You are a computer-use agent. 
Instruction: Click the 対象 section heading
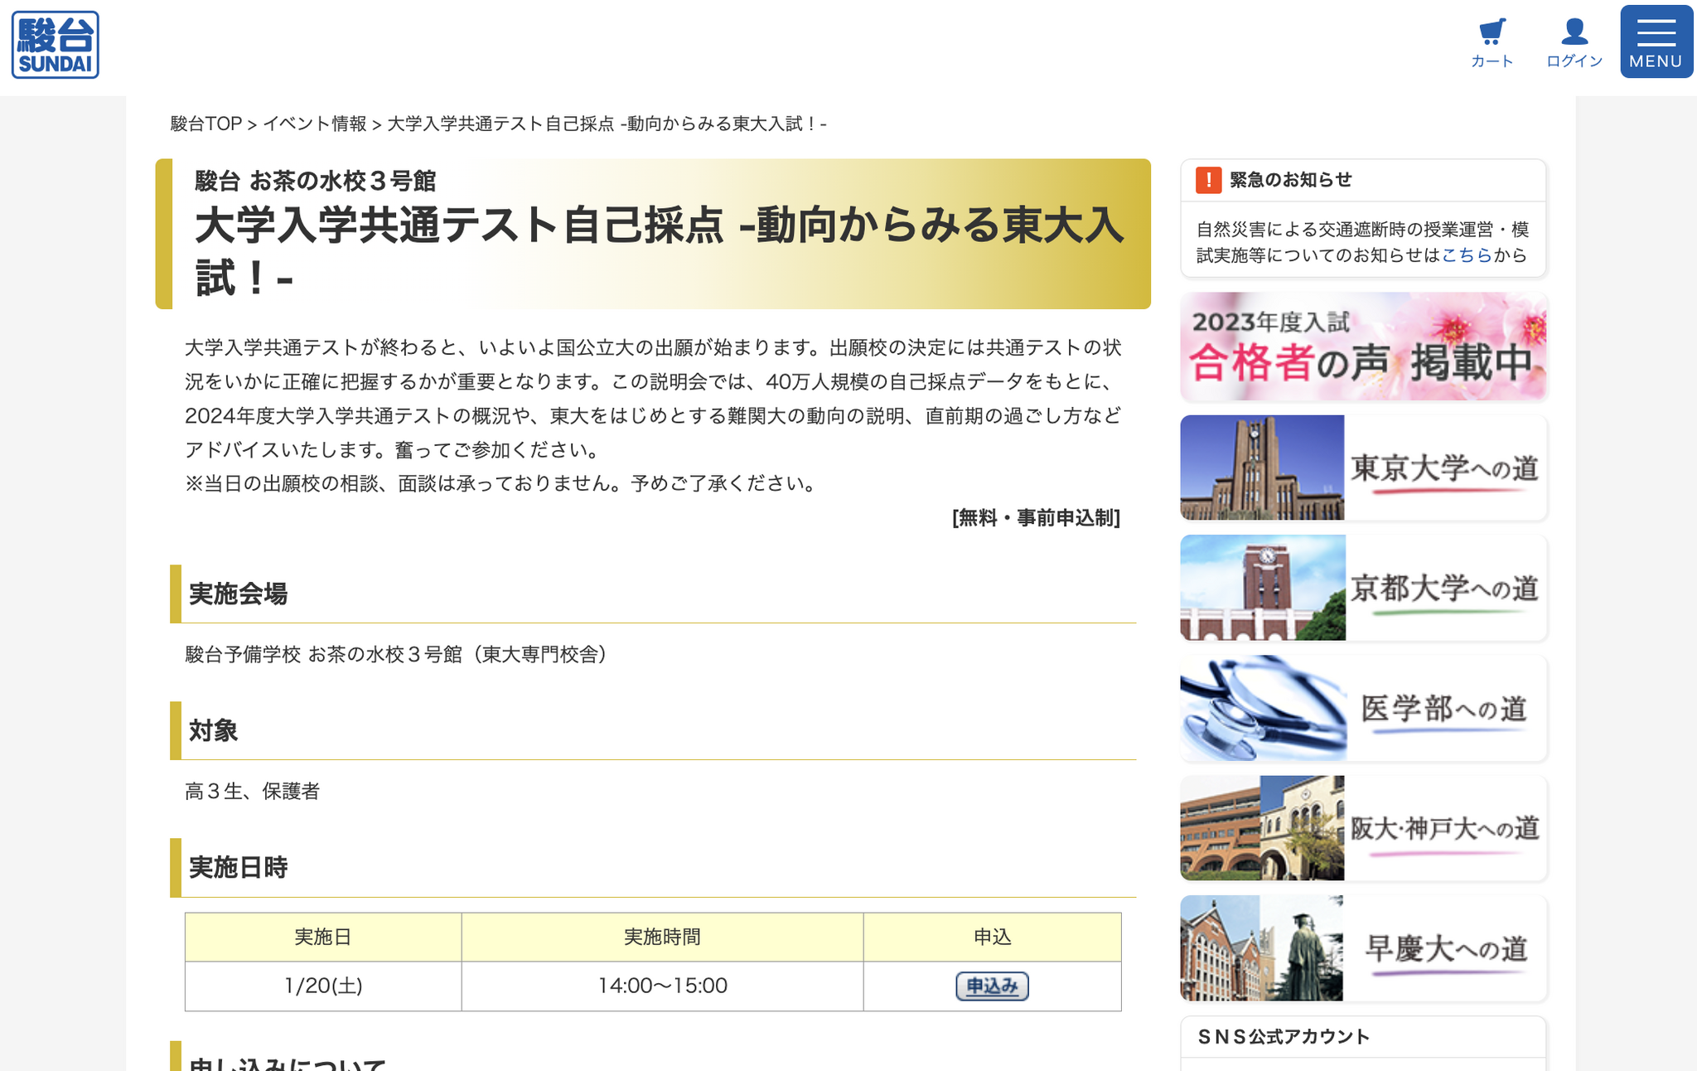tap(213, 730)
